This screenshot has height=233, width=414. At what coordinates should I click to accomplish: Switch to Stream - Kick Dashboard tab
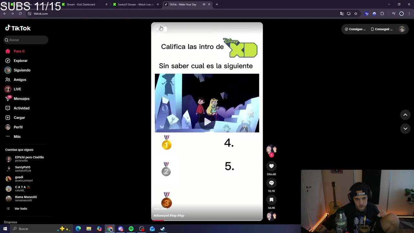[x=84, y=5]
